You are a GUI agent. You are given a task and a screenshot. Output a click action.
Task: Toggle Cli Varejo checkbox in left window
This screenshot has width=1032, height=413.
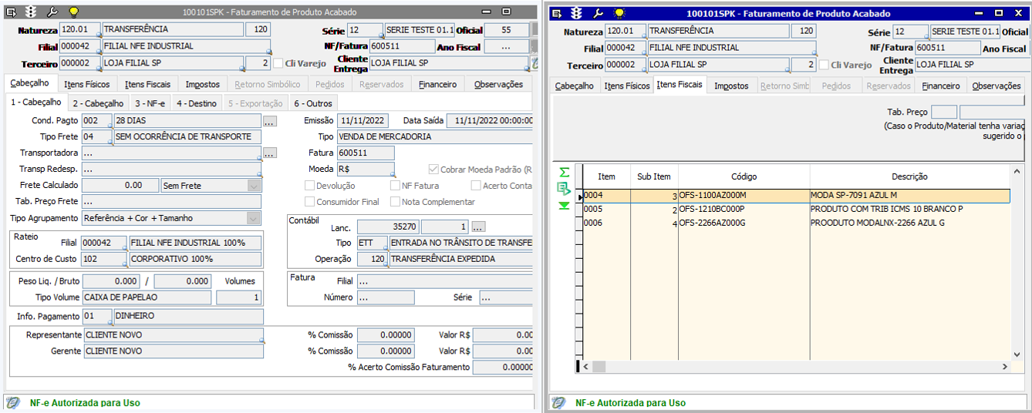pyautogui.click(x=278, y=64)
